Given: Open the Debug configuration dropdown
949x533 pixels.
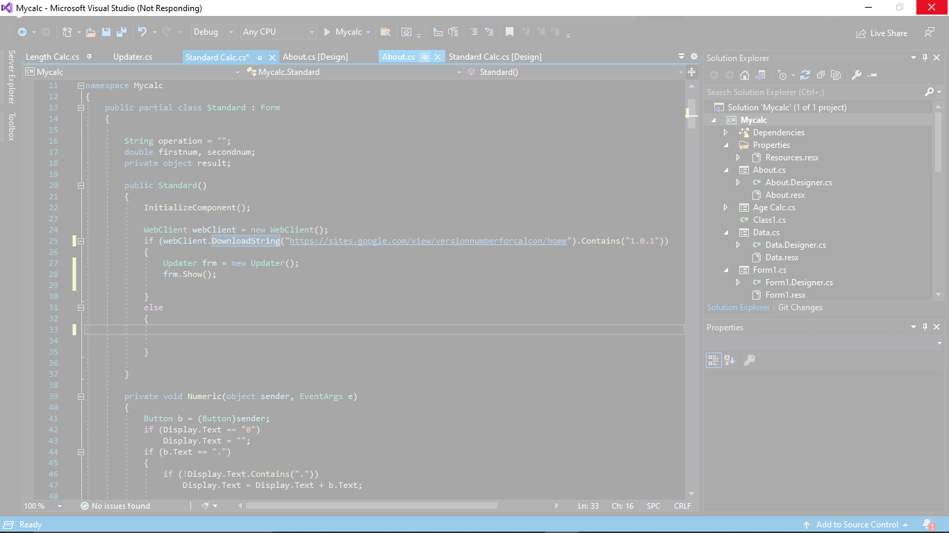Looking at the screenshot, I should coord(213,32).
